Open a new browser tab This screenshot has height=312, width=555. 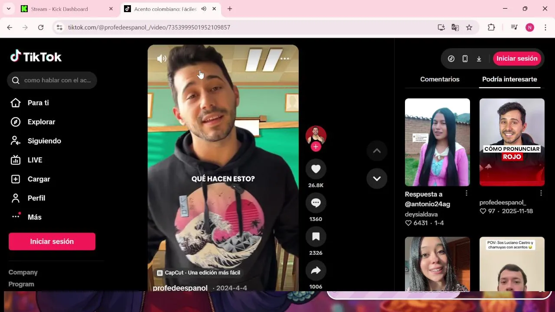[x=230, y=9]
